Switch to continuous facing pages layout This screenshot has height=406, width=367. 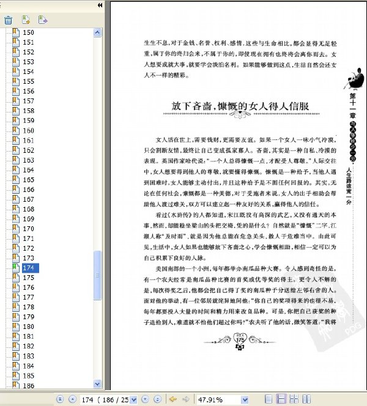(294, 399)
